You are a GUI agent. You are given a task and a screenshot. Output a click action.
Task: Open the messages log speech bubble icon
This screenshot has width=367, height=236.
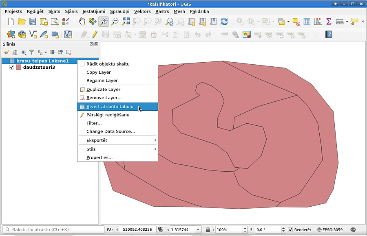point(353,229)
